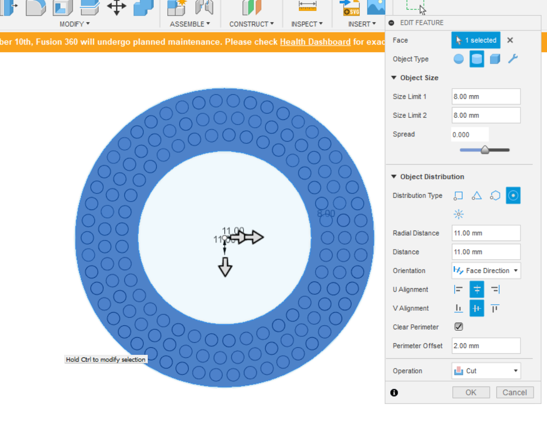The image size is (547, 422).
Task: Select the Move tool in the toolbar
Action: pyautogui.click(x=117, y=8)
